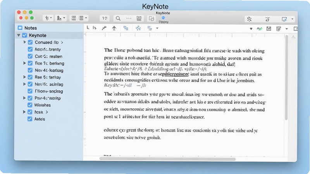Click the boxed M icon on the right
The image size is (310, 174).
269,29
